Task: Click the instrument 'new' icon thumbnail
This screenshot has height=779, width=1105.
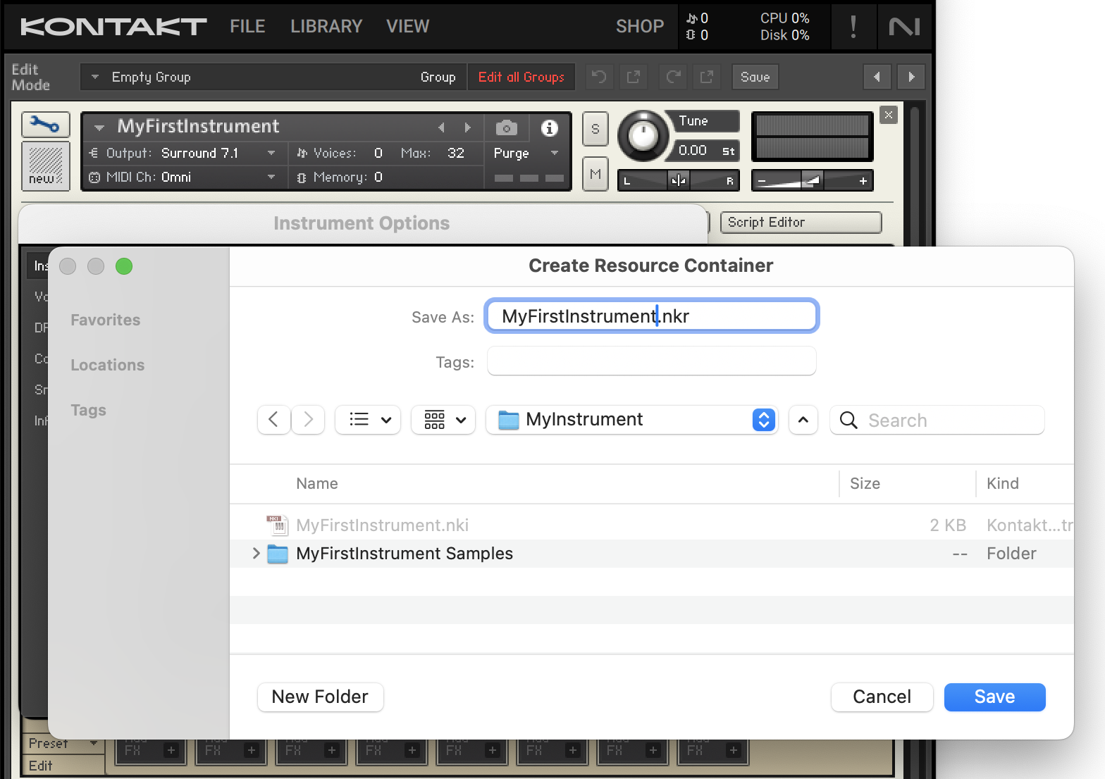Action: point(46,166)
